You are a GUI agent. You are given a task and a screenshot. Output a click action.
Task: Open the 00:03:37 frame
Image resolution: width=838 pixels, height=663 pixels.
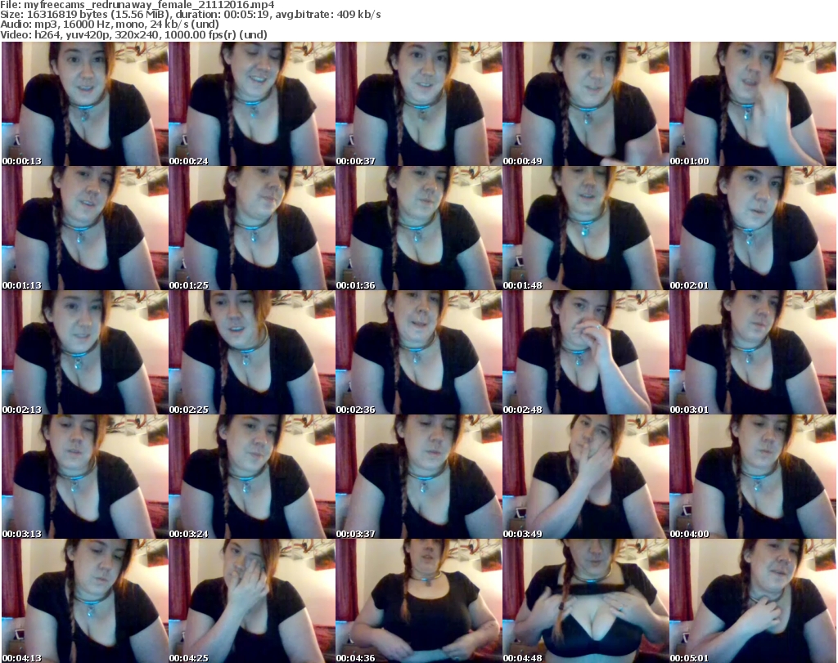point(418,477)
